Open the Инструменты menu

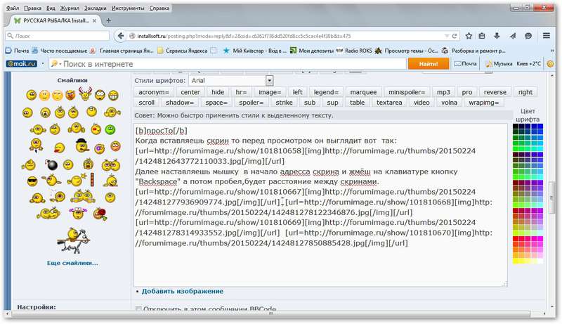(x=128, y=8)
